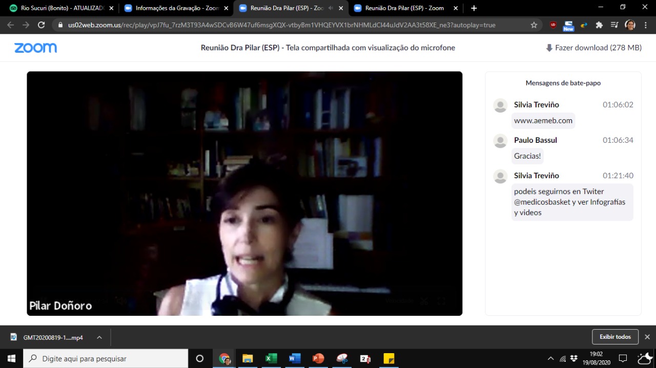Expand options for the downloaded GMT20200819 mp4 file
This screenshot has height=368, width=656.
point(99,337)
